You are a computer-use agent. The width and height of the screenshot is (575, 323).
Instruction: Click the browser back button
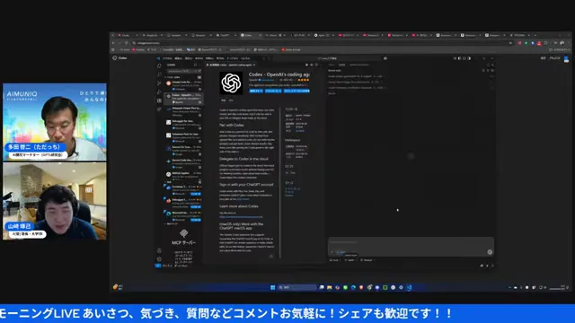point(113,43)
